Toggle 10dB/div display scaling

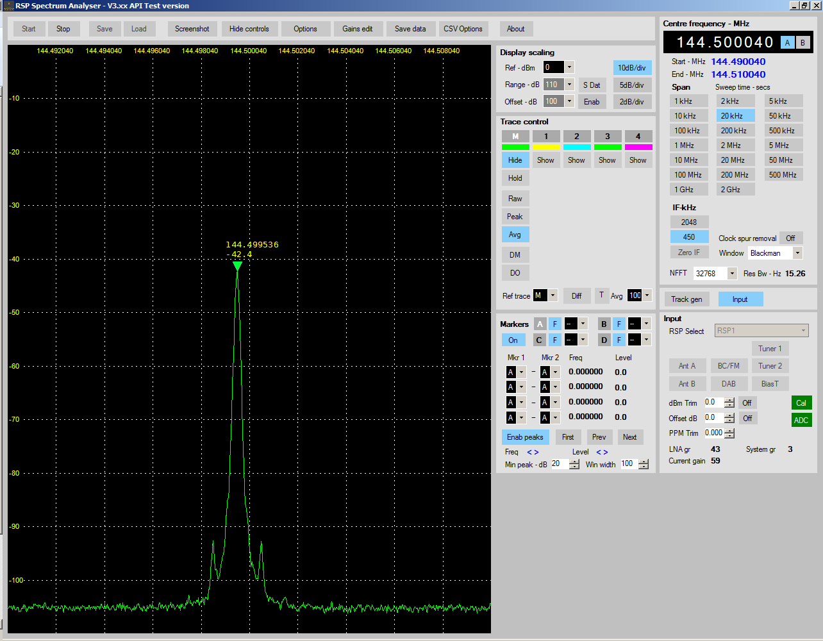click(632, 68)
